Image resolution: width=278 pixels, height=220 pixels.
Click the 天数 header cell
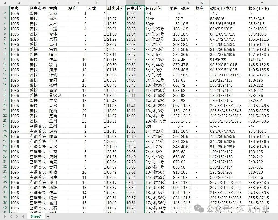tap(97, 9)
